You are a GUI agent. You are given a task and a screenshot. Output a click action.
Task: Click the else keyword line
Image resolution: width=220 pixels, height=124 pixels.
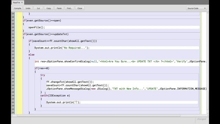[x=31, y=55]
